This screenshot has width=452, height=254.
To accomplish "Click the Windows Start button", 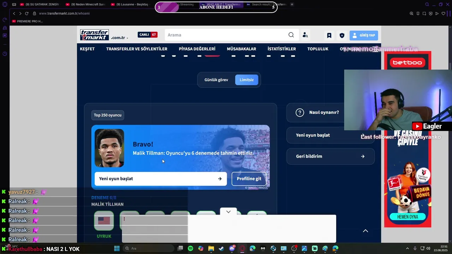I will 117,248.
